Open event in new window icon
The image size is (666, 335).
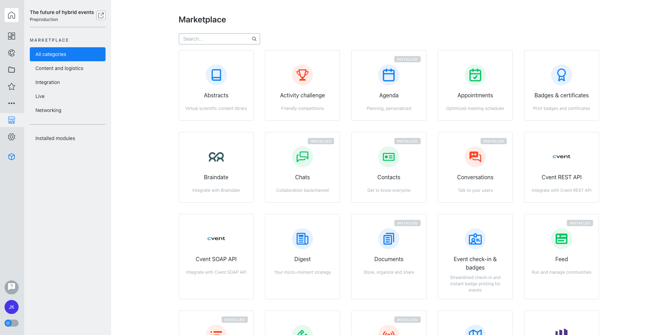click(101, 15)
